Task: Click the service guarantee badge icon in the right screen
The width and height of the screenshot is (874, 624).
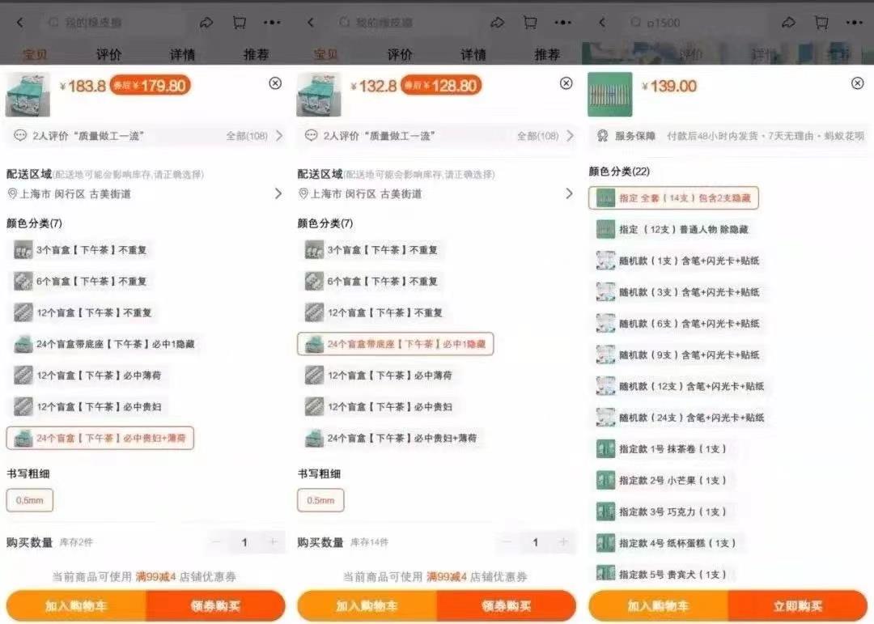Action: coord(602,136)
